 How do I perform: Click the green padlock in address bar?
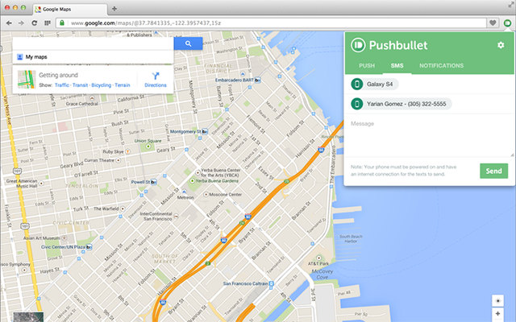62,23
